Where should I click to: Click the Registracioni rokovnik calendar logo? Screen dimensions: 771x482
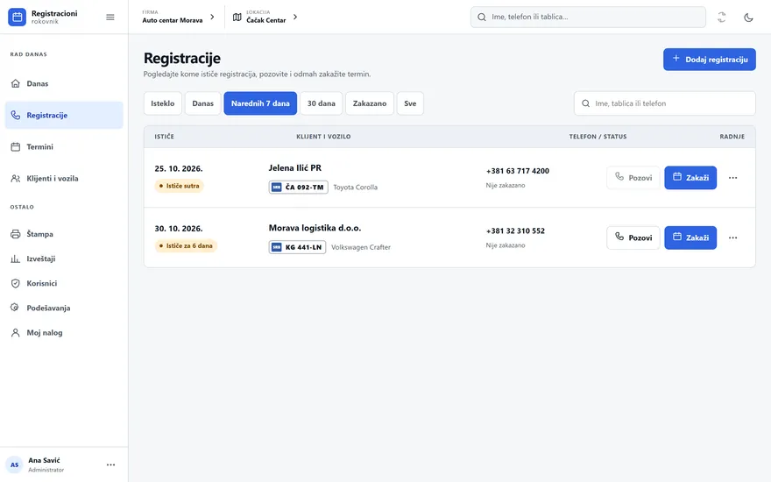pyautogui.click(x=17, y=17)
